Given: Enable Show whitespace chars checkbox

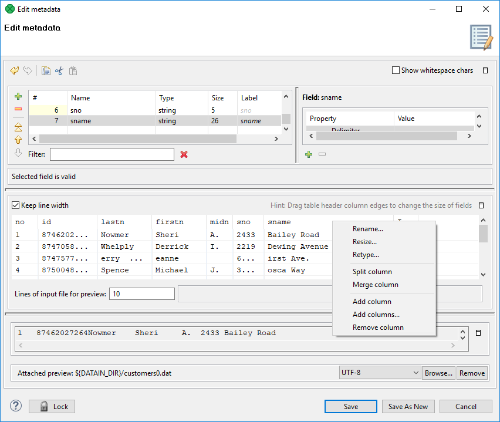Looking at the screenshot, I should 396,70.
